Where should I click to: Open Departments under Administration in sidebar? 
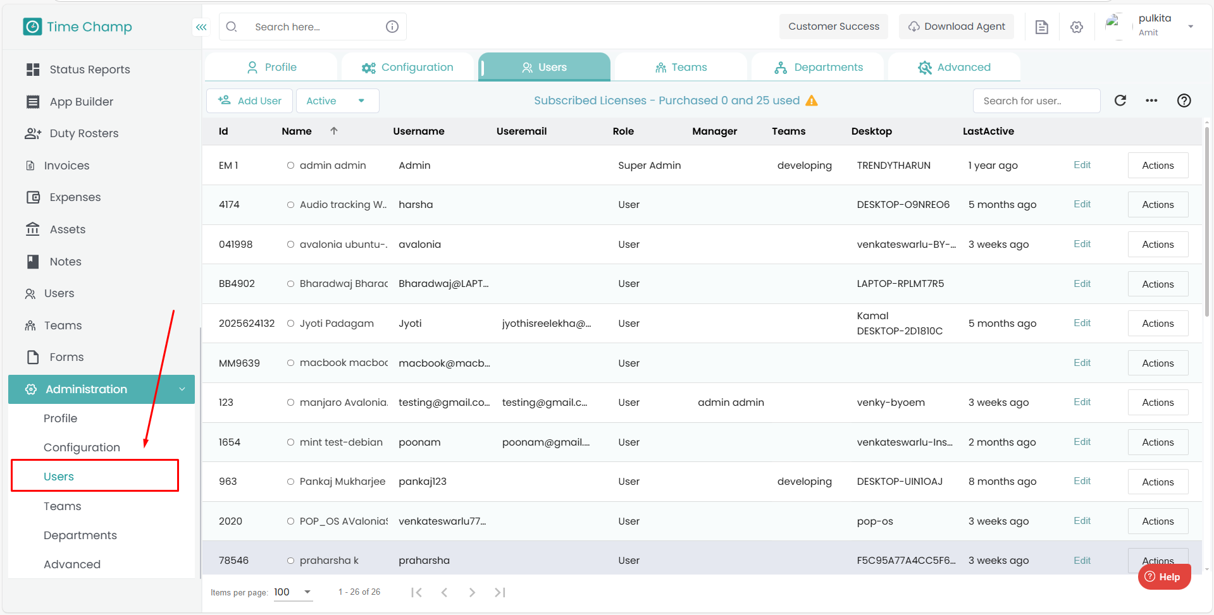(80, 535)
